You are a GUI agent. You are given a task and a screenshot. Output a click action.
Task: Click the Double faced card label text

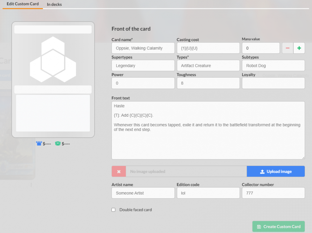point(135,210)
